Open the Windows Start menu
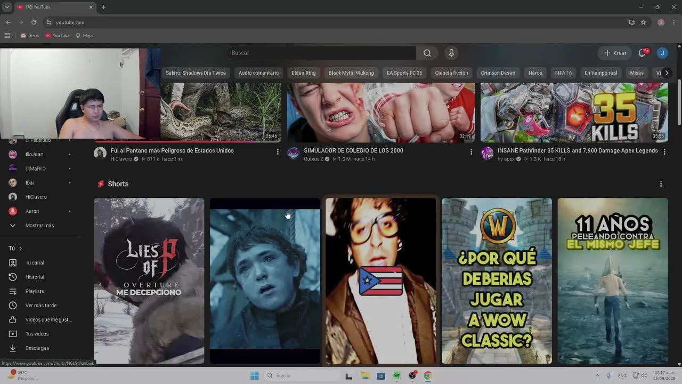Viewport: 682px width, 384px height. (x=255, y=376)
